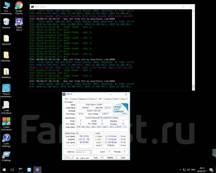Switch to the Mainboard tab
216x173 pixels.
pos(83,99)
